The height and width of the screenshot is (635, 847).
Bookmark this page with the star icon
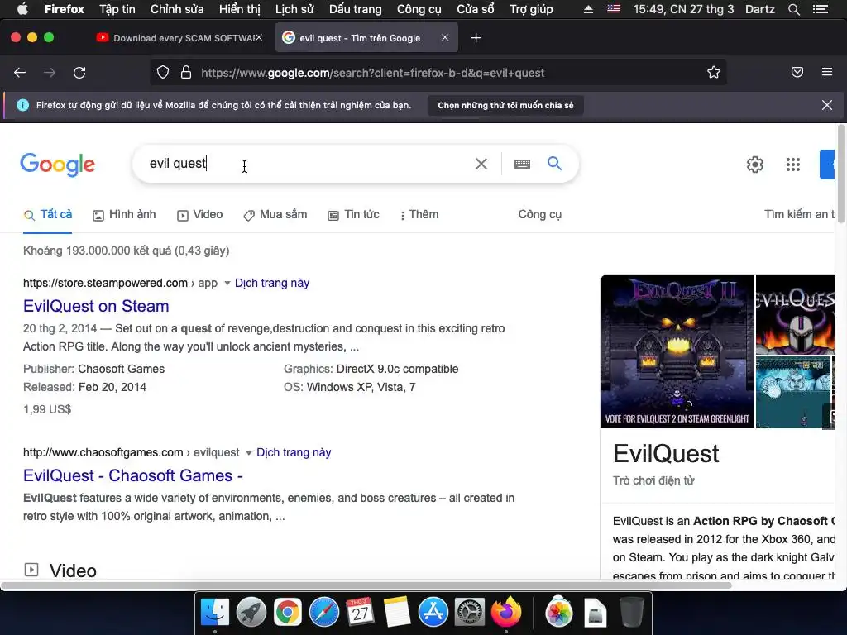click(714, 73)
